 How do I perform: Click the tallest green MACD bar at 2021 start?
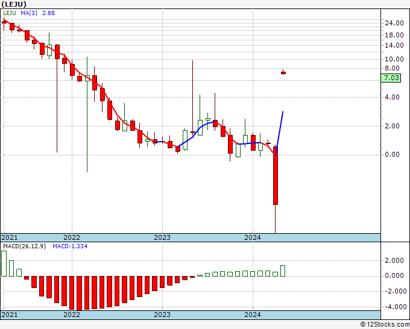(x=4, y=263)
